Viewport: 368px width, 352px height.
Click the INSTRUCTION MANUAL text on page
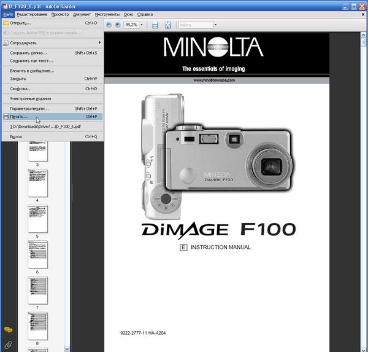click(221, 248)
